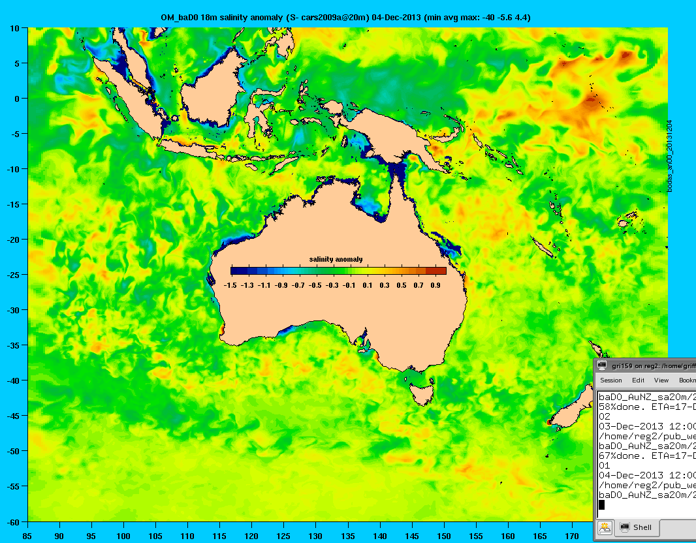Click the '-1.5' value on the colorbar
Screen dimensions: 696x543
pyautogui.click(x=230, y=285)
